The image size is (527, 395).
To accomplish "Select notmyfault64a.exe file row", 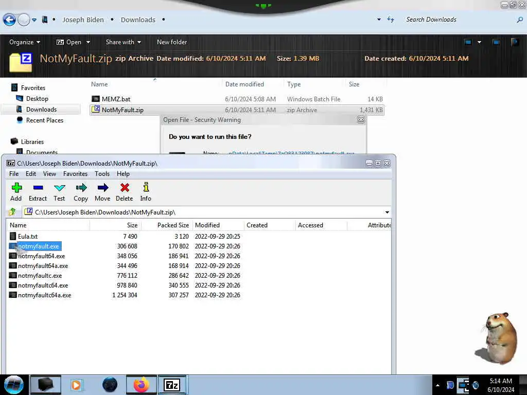I will coord(125,266).
